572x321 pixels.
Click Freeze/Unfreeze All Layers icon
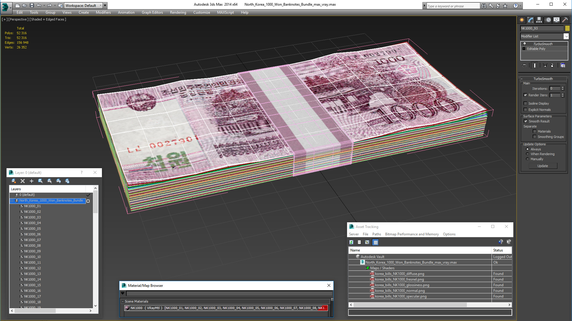[67, 181]
